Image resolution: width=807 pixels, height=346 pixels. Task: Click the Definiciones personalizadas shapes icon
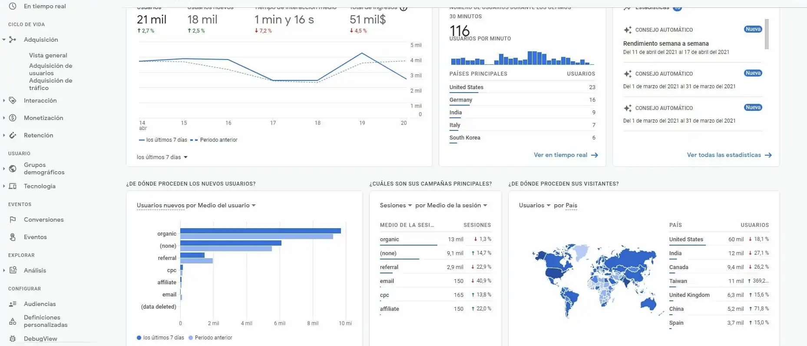(13, 321)
